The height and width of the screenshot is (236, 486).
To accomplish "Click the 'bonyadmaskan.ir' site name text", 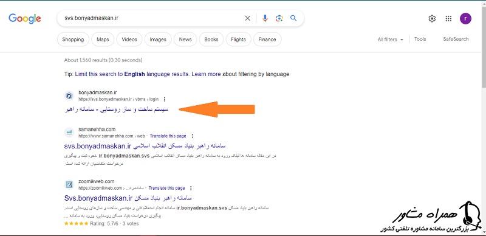I will [98, 92].
